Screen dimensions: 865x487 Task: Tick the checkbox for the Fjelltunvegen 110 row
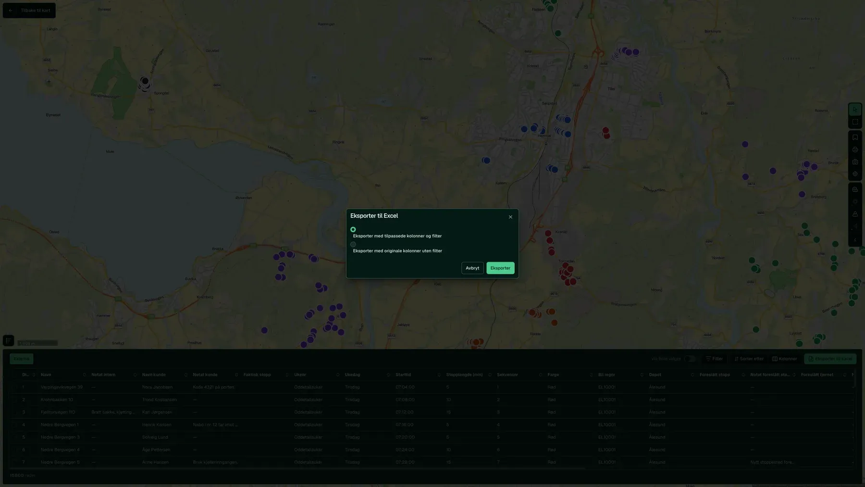15,412
